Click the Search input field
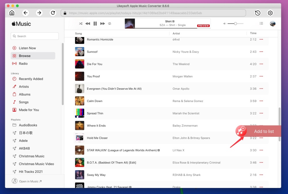This screenshot has width=288, height=194. pos(35,36)
